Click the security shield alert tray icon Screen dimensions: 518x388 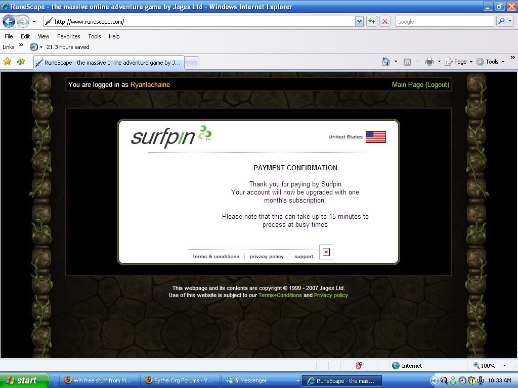471,381
